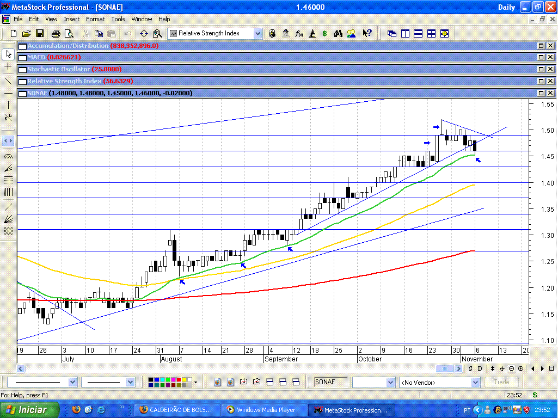Open the Relative Strength Index indicator dropdown

coord(257,33)
